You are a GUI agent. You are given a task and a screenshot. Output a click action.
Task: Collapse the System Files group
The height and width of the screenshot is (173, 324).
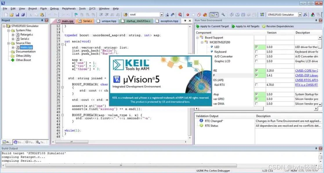coord(8,30)
